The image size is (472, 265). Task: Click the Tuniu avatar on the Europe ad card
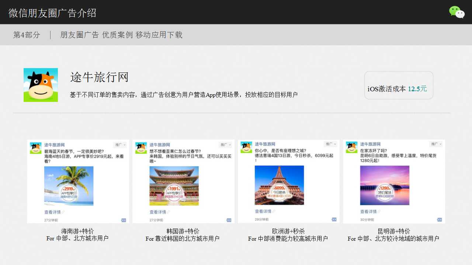click(x=246, y=146)
